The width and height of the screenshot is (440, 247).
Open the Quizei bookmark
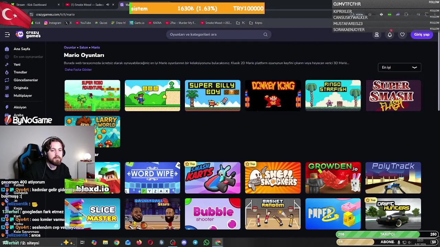coord(101,23)
